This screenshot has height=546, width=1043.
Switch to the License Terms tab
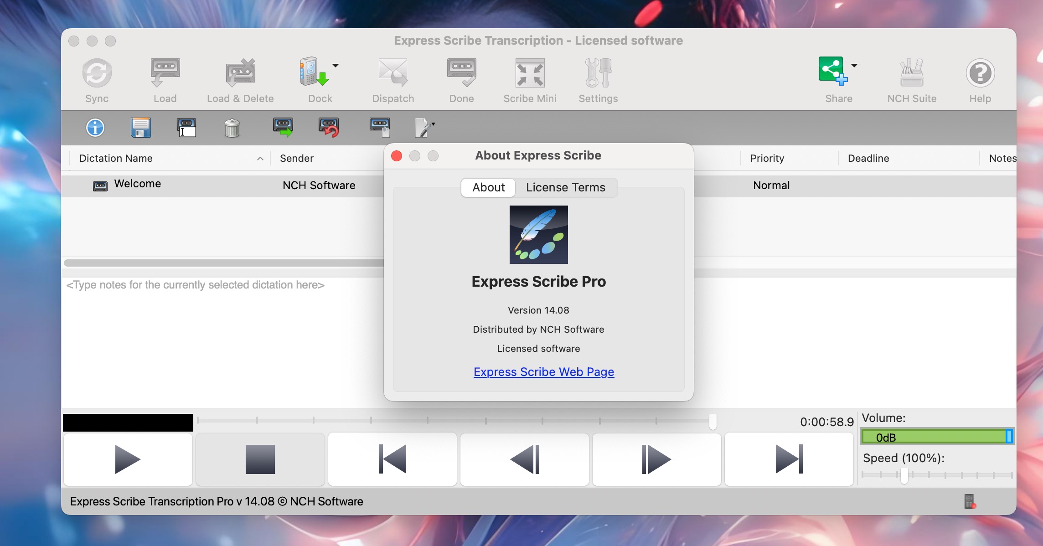[566, 187]
